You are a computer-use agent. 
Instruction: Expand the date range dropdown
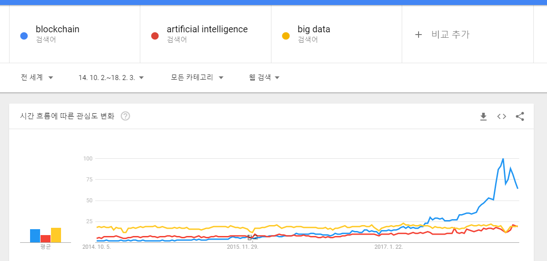[111, 77]
